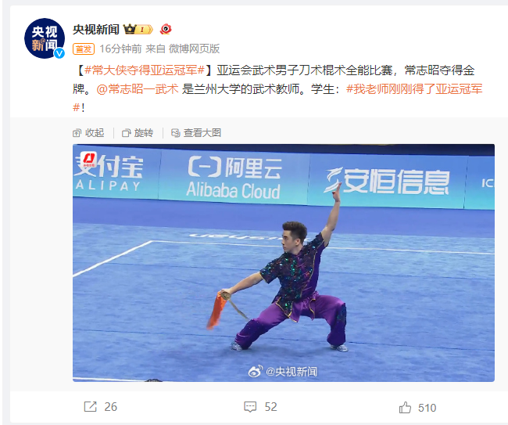Screen dimensions: 508x425
Task: Click the 央视新闻 account name
Action: 96,30
